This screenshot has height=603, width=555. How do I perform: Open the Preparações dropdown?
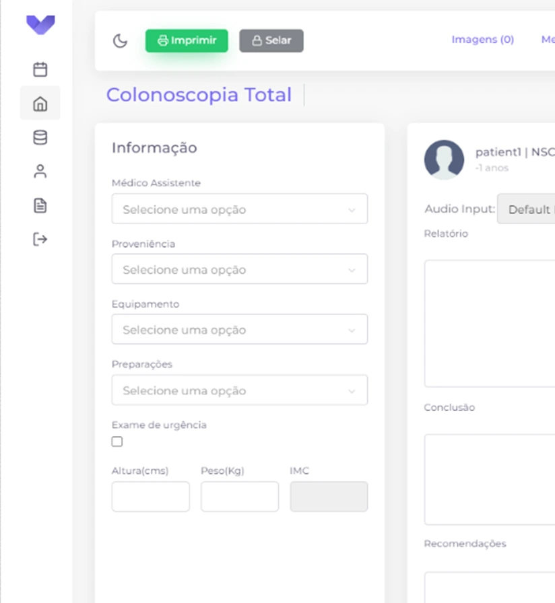click(239, 390)
